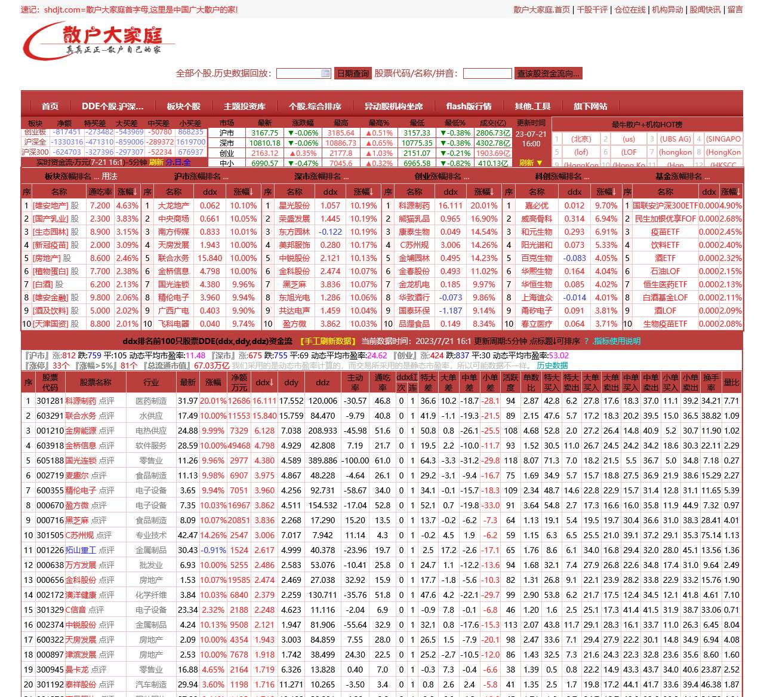Screen dimensions: 764x697
Task: Visit the 机构异动 top link
Action: (x=667, y=10)
